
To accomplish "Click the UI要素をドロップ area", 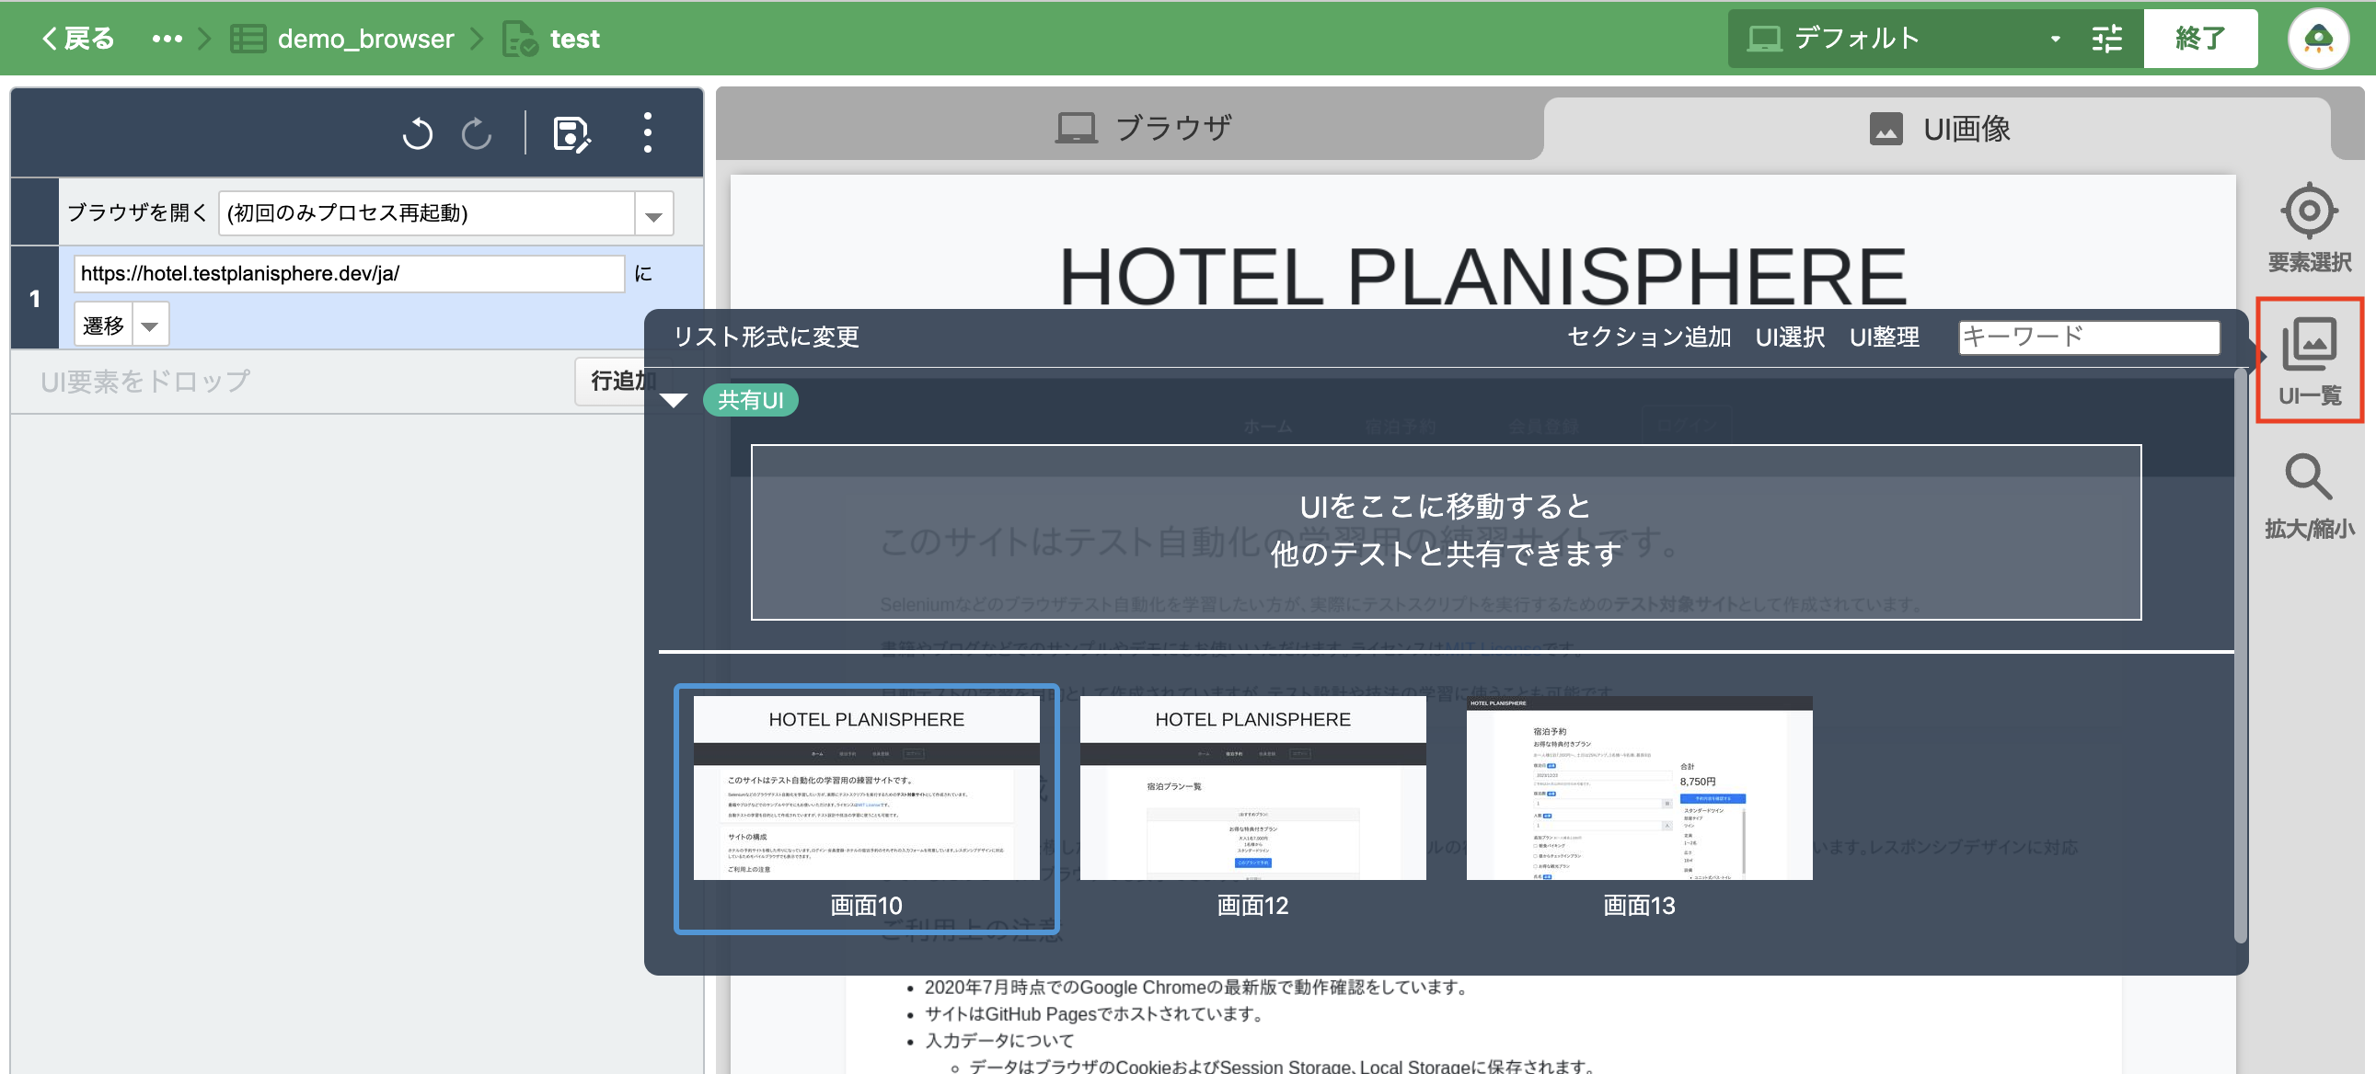I will (145, 382).
